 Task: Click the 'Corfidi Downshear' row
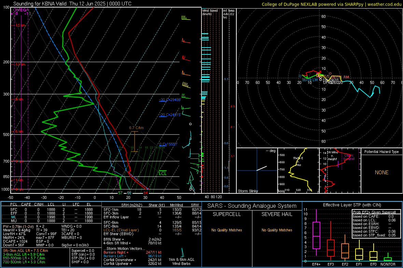[133, 260]
